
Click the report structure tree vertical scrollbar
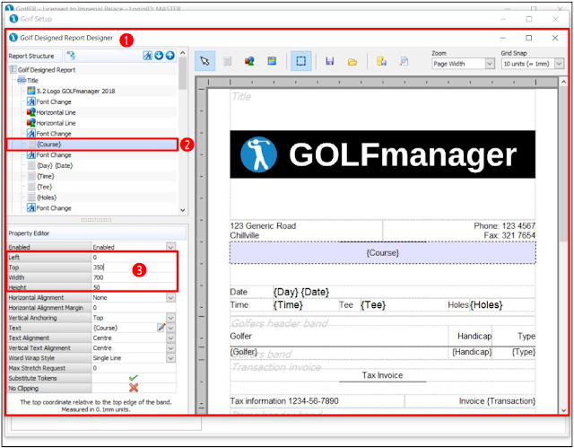click(182, 131)
